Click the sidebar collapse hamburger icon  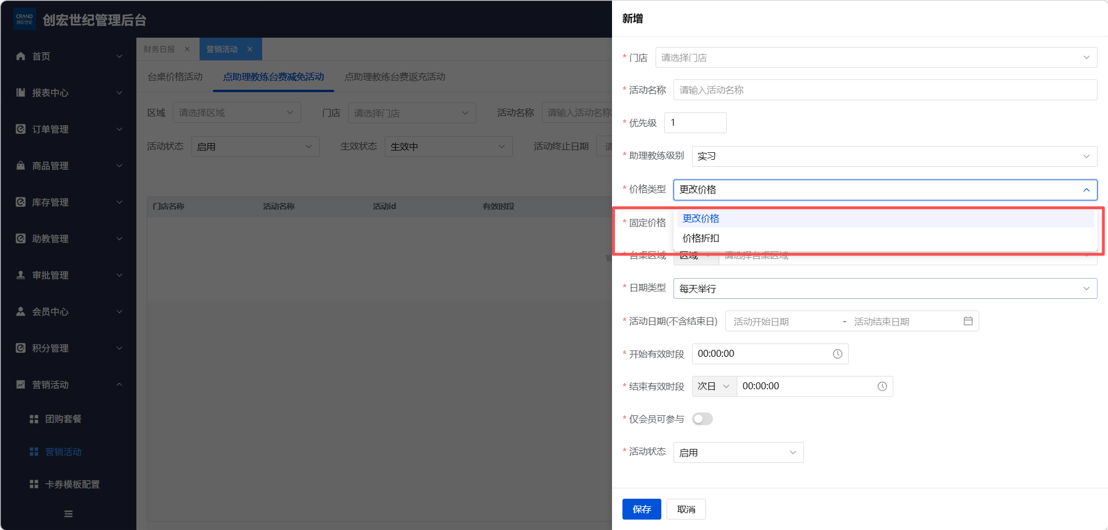click(68, 514)
